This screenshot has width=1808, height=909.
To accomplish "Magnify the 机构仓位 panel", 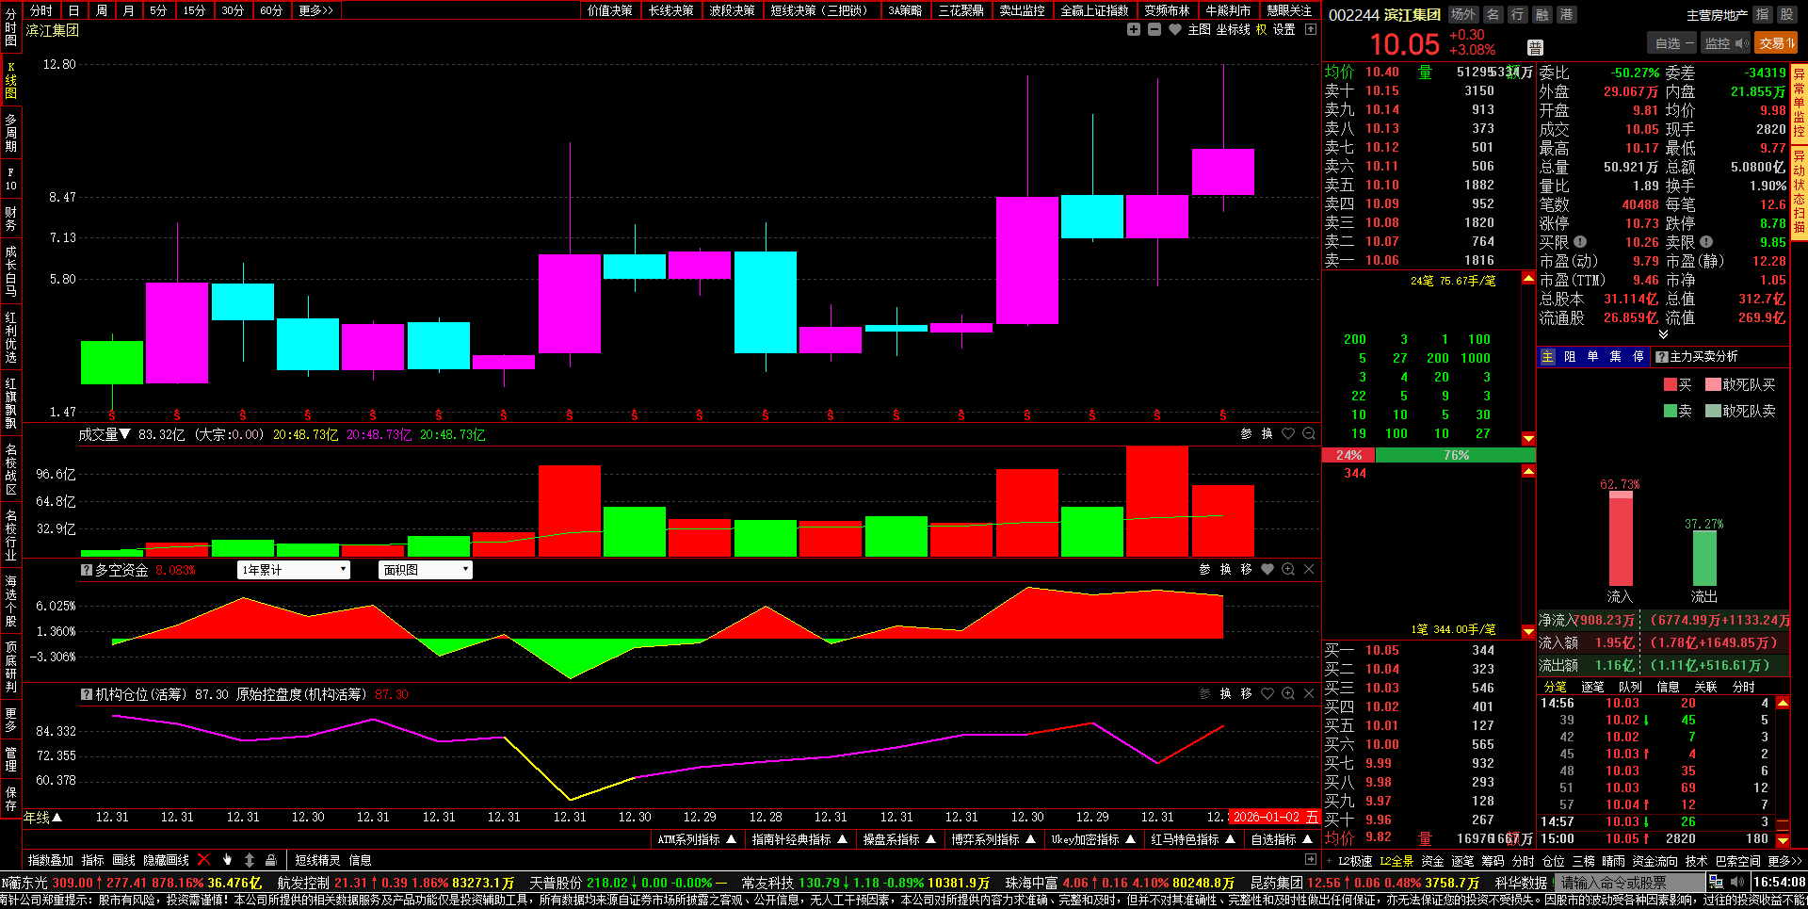I will pyautogui.click(x=1288, y=693).
